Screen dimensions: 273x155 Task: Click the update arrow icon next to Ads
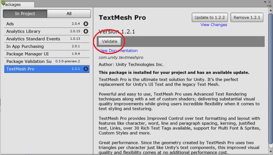click(x=86, y=24)
